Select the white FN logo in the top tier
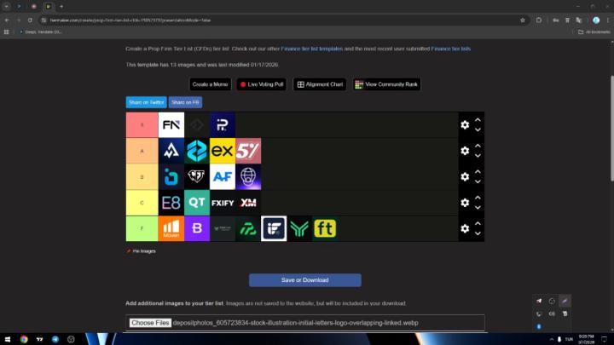Image resolution: width=614 pixels, height=345 pixels. coord(171,124)
